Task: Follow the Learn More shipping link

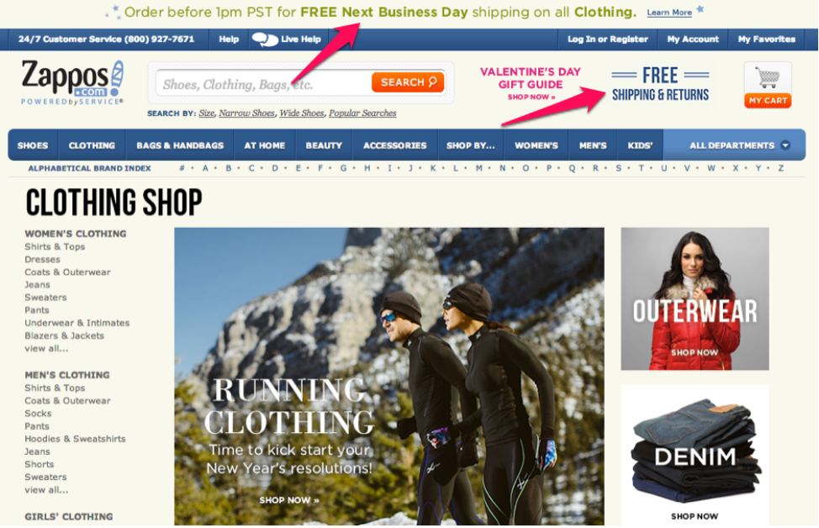Action: 669,13
